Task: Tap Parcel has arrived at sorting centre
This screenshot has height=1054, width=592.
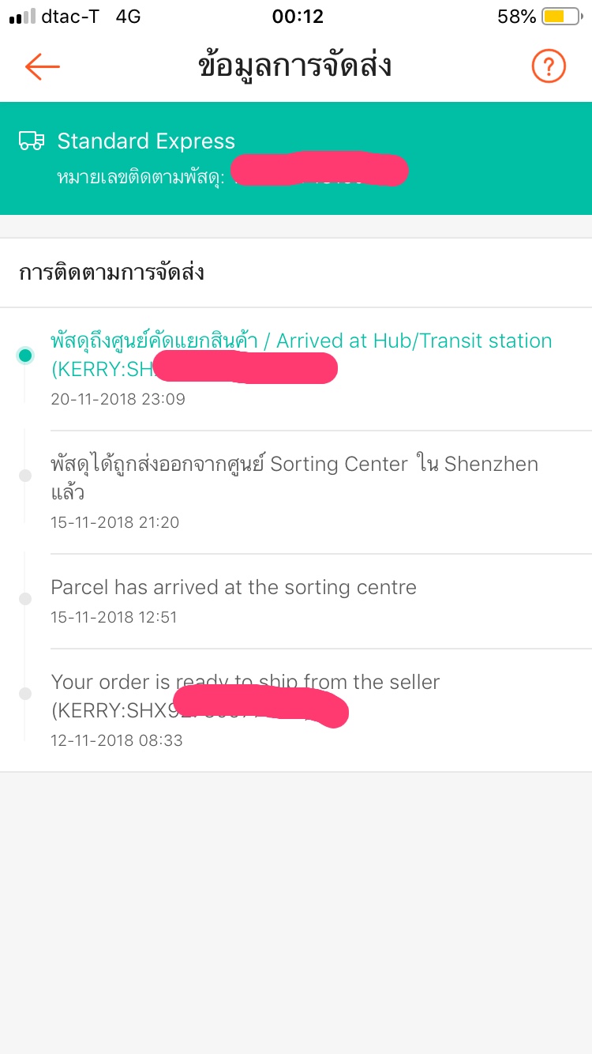Action: coord(234,587)
